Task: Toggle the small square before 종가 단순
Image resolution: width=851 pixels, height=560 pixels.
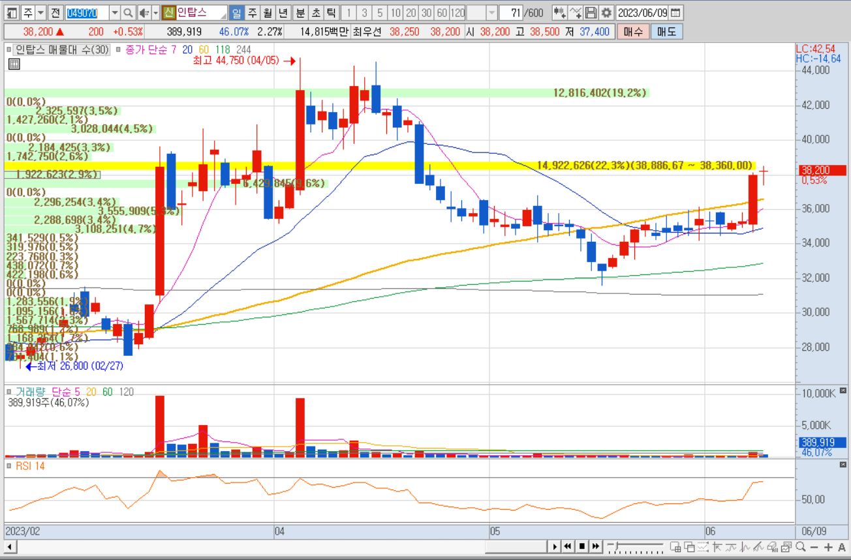Action: [118, 49]
